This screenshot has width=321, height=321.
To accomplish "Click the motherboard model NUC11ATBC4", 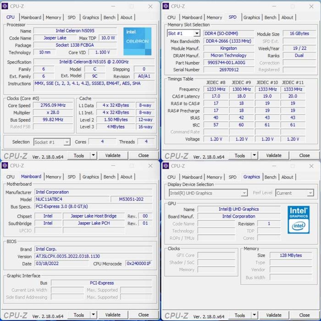I will pyautogui.click(x=72, y=199).
